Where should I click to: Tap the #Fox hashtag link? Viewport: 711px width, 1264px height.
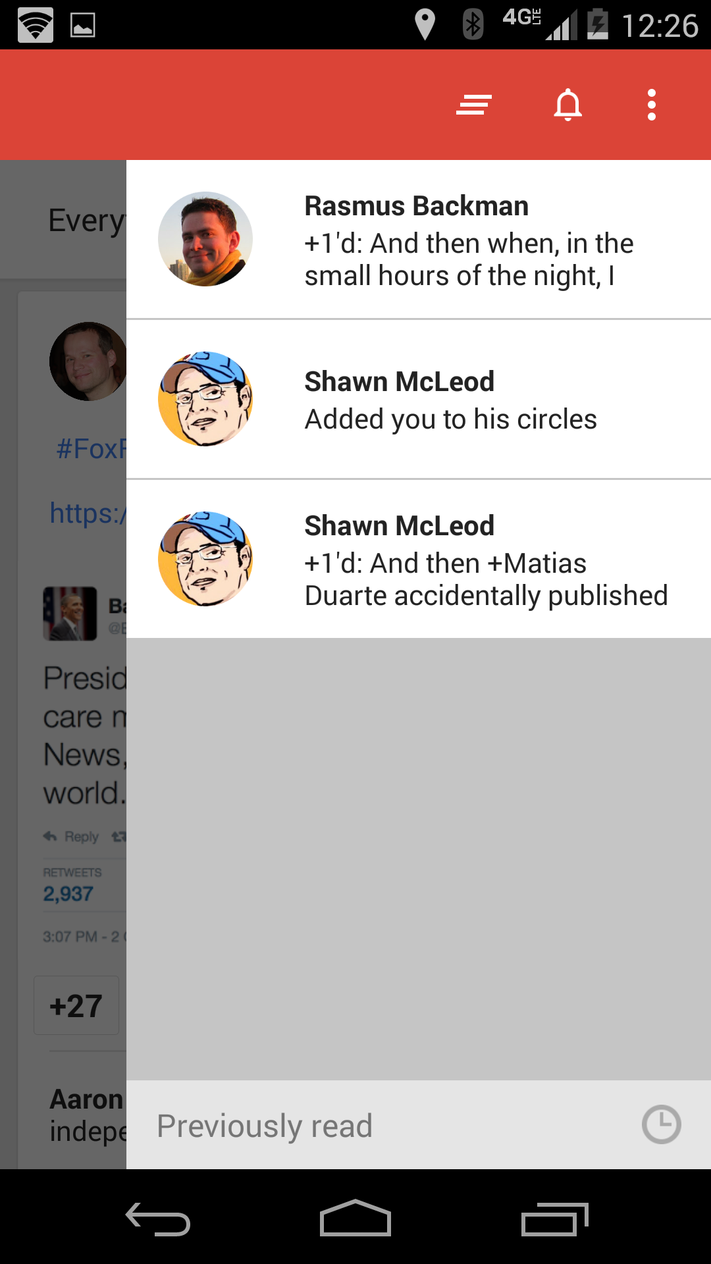[91, 449]
